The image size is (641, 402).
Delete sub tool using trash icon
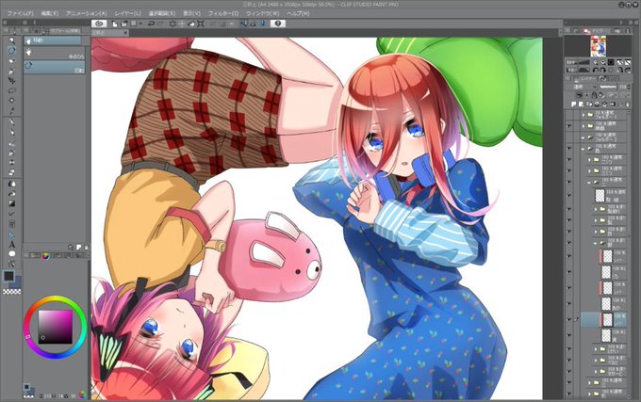(x=86, y=247)
